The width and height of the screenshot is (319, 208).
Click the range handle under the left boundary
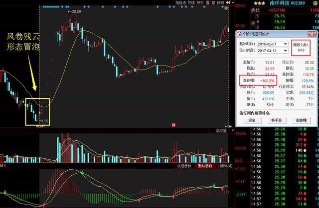(39, 127)
